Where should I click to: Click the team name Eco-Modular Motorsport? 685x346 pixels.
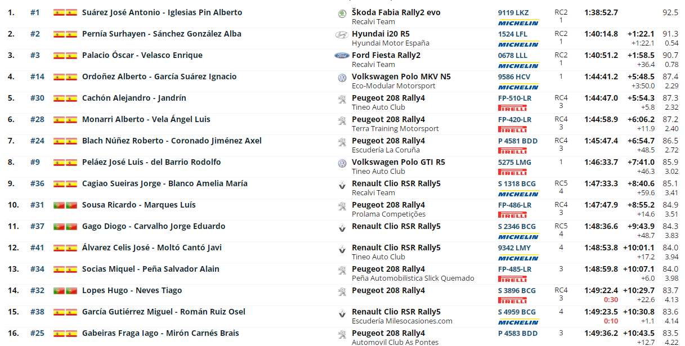393,86
